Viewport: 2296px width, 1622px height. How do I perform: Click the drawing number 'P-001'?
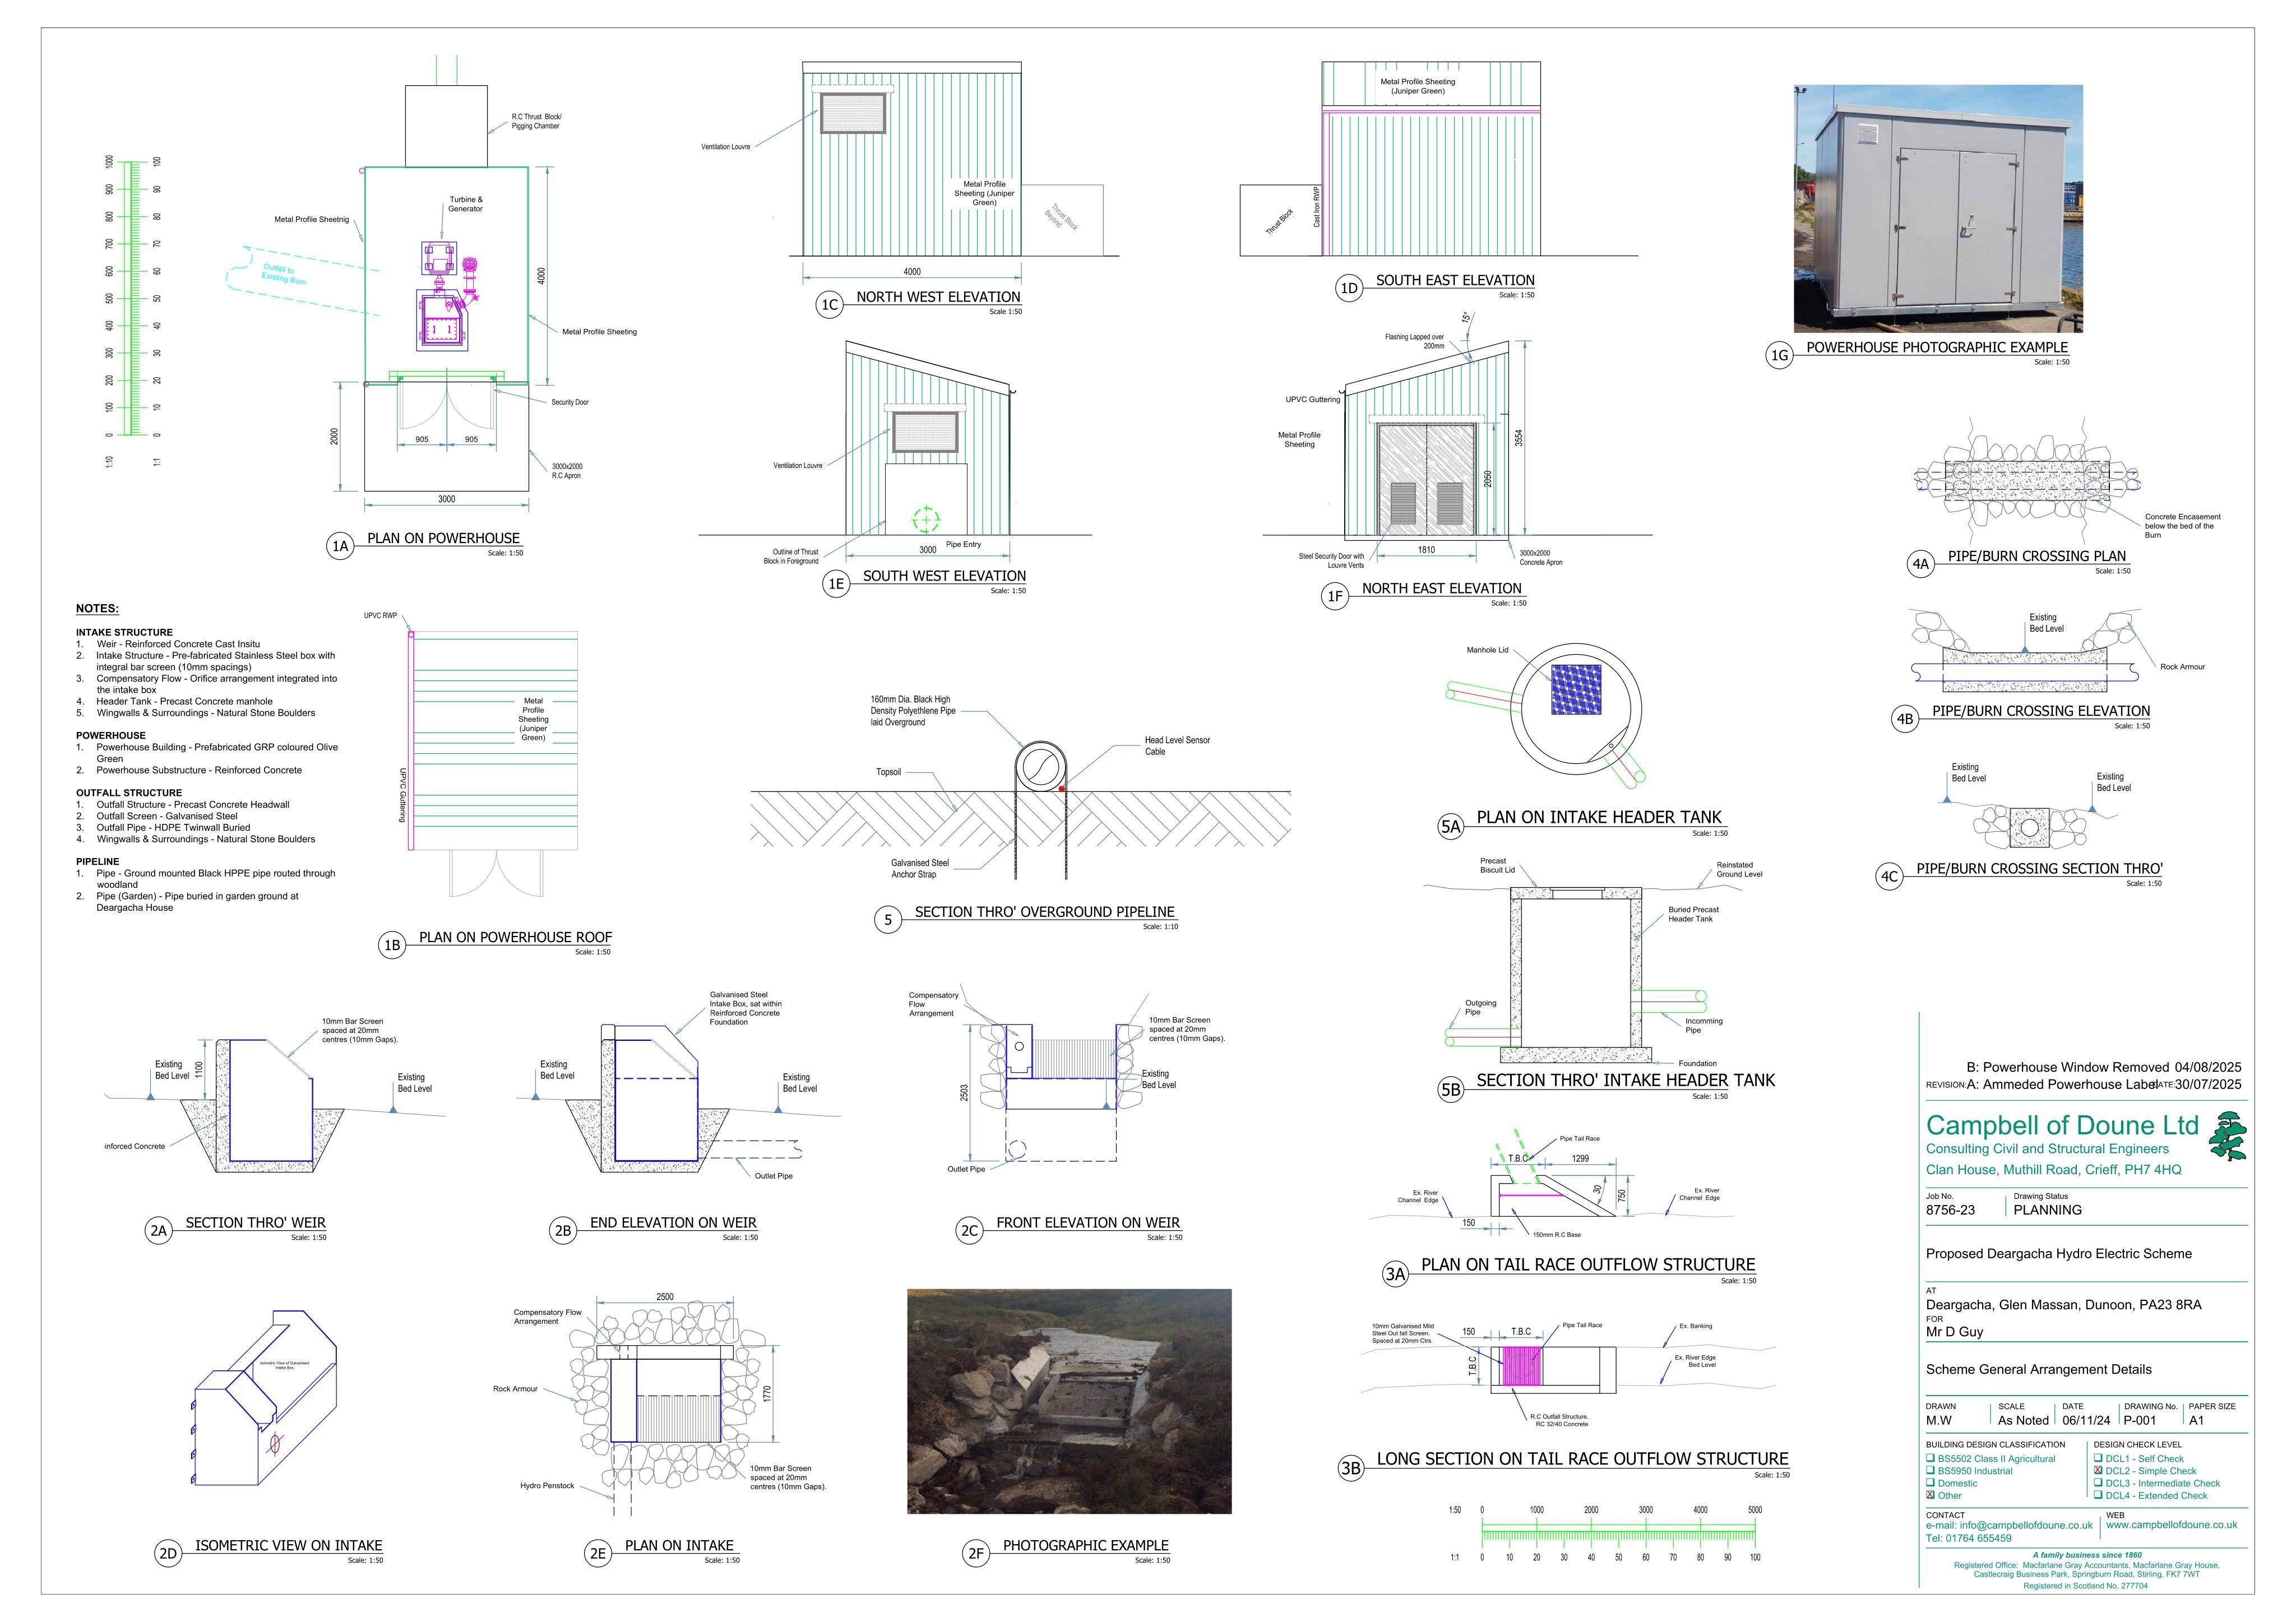[x=2139, y=1420]
